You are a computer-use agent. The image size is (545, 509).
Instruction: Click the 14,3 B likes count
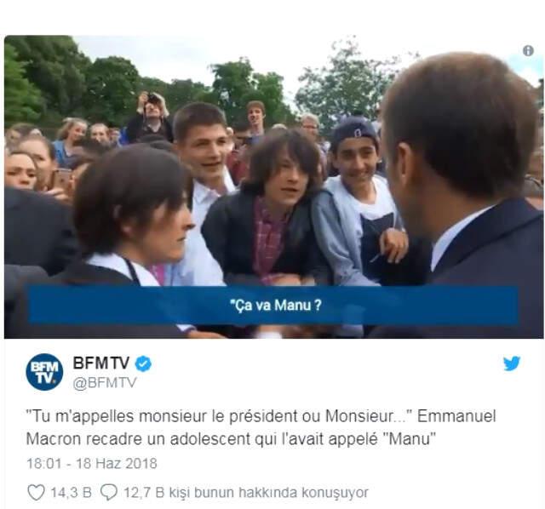point(71,493)
